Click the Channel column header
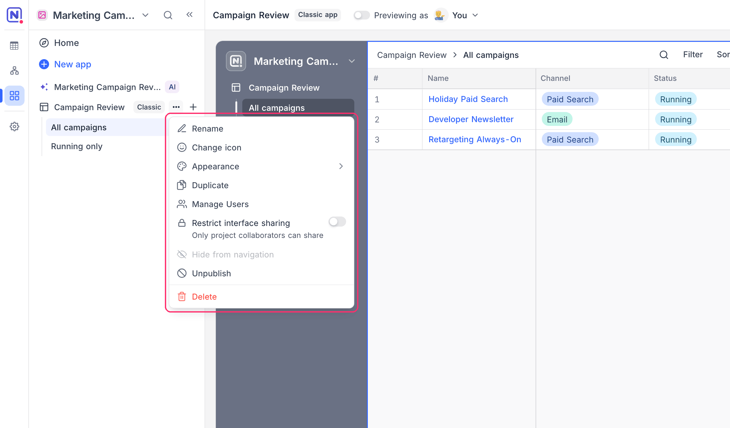This screenshot has height=428, width=730. click(x=592, y=78)
